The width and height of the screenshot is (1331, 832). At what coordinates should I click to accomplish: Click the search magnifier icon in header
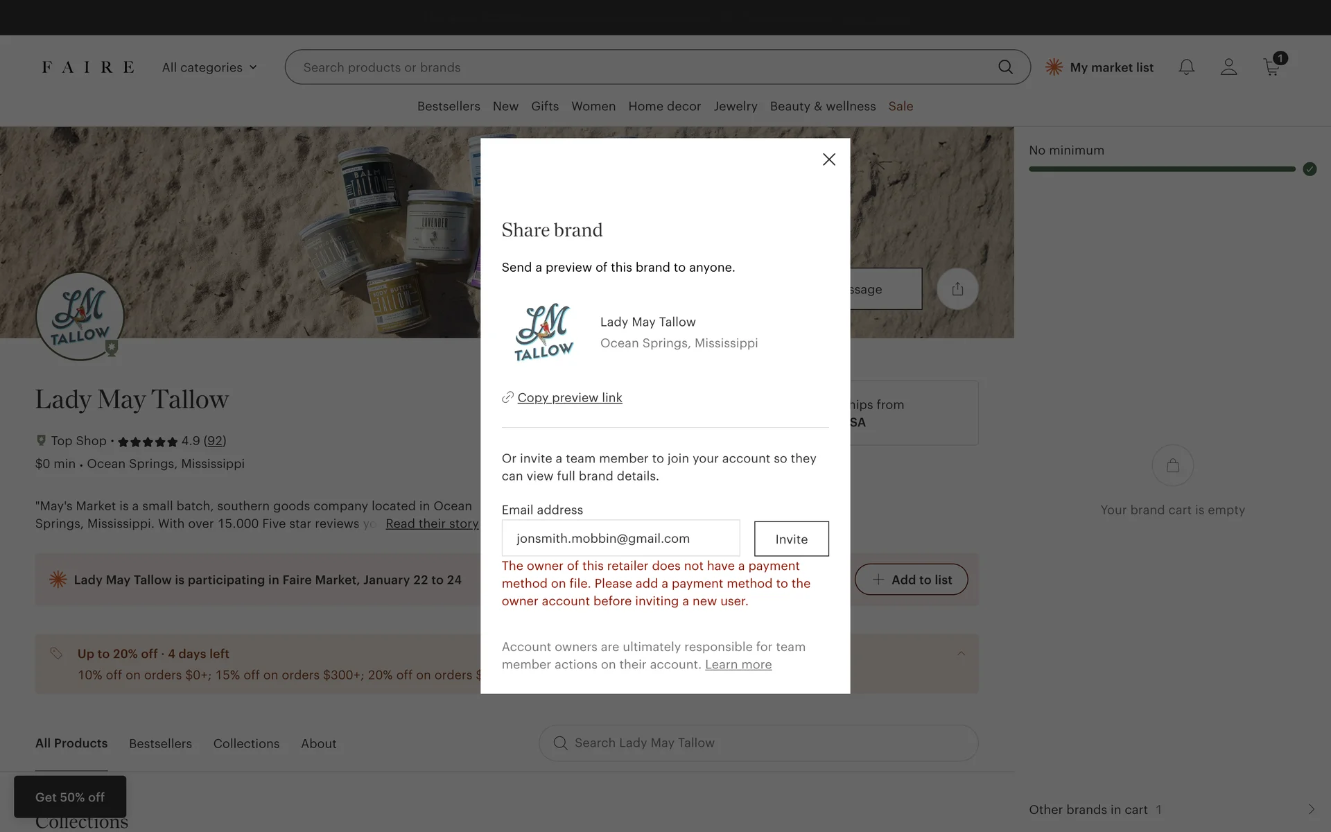click(x=1005, y=67)
